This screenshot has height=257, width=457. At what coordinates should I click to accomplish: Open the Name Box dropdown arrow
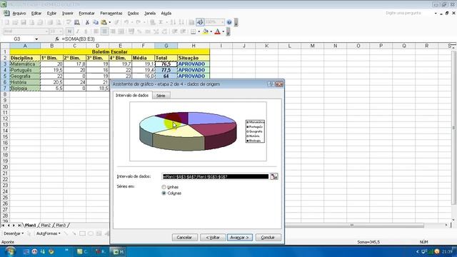tap(36, 39)
